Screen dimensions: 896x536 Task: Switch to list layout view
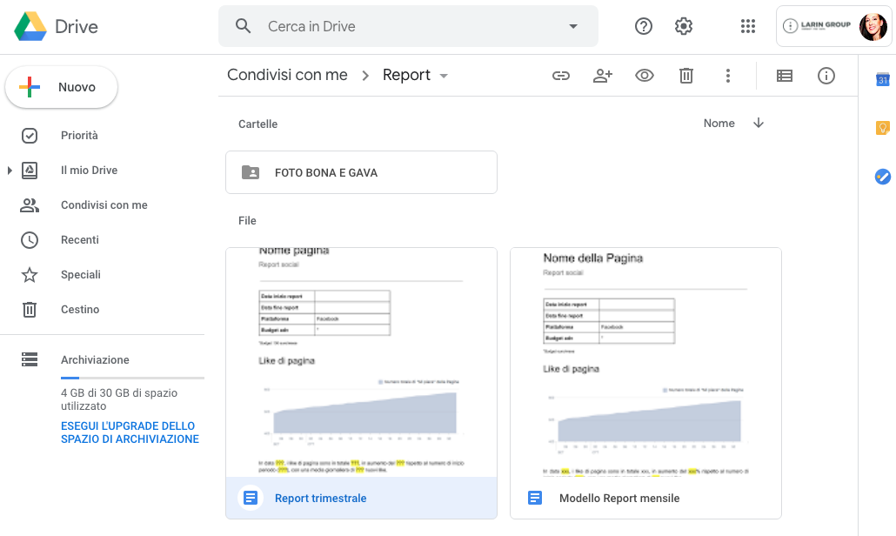[785, 76]
